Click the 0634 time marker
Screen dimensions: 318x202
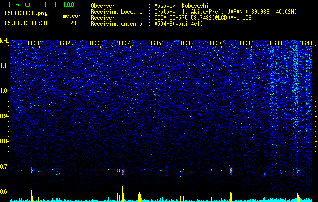click(125, 43)
